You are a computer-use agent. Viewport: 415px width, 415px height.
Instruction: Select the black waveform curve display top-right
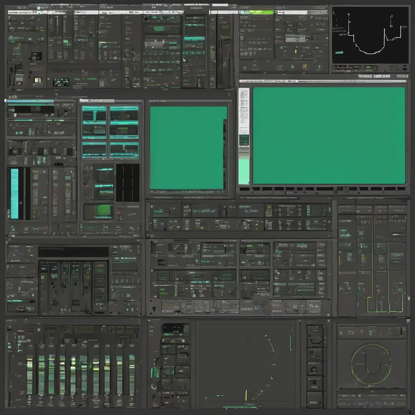370,35
